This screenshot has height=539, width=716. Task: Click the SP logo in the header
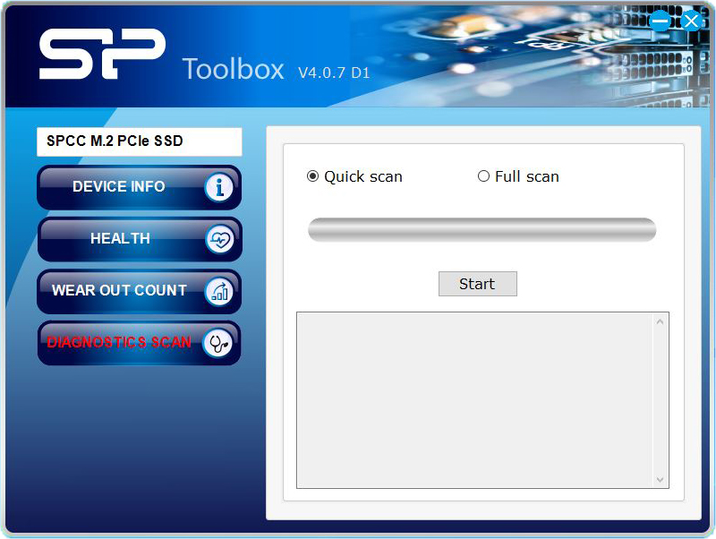point(102,54)
